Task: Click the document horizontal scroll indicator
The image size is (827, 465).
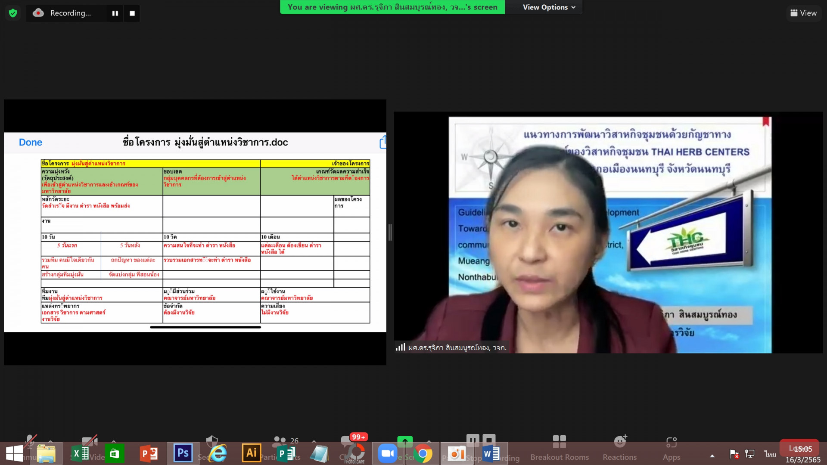Action: pos(205,327)
